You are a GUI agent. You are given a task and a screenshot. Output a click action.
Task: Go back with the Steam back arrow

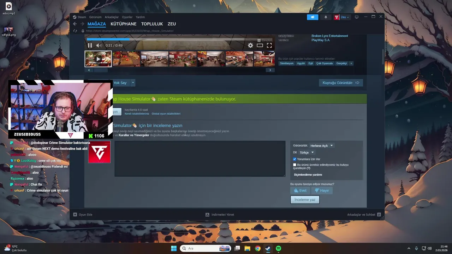pyautogui.click(x=75, y=24)
